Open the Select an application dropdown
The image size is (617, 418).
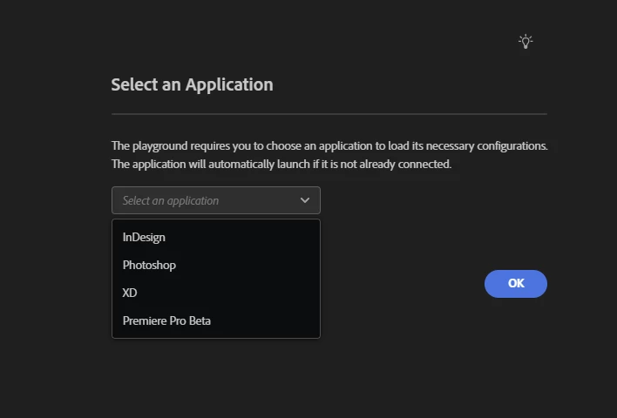[x=216, y=200]
